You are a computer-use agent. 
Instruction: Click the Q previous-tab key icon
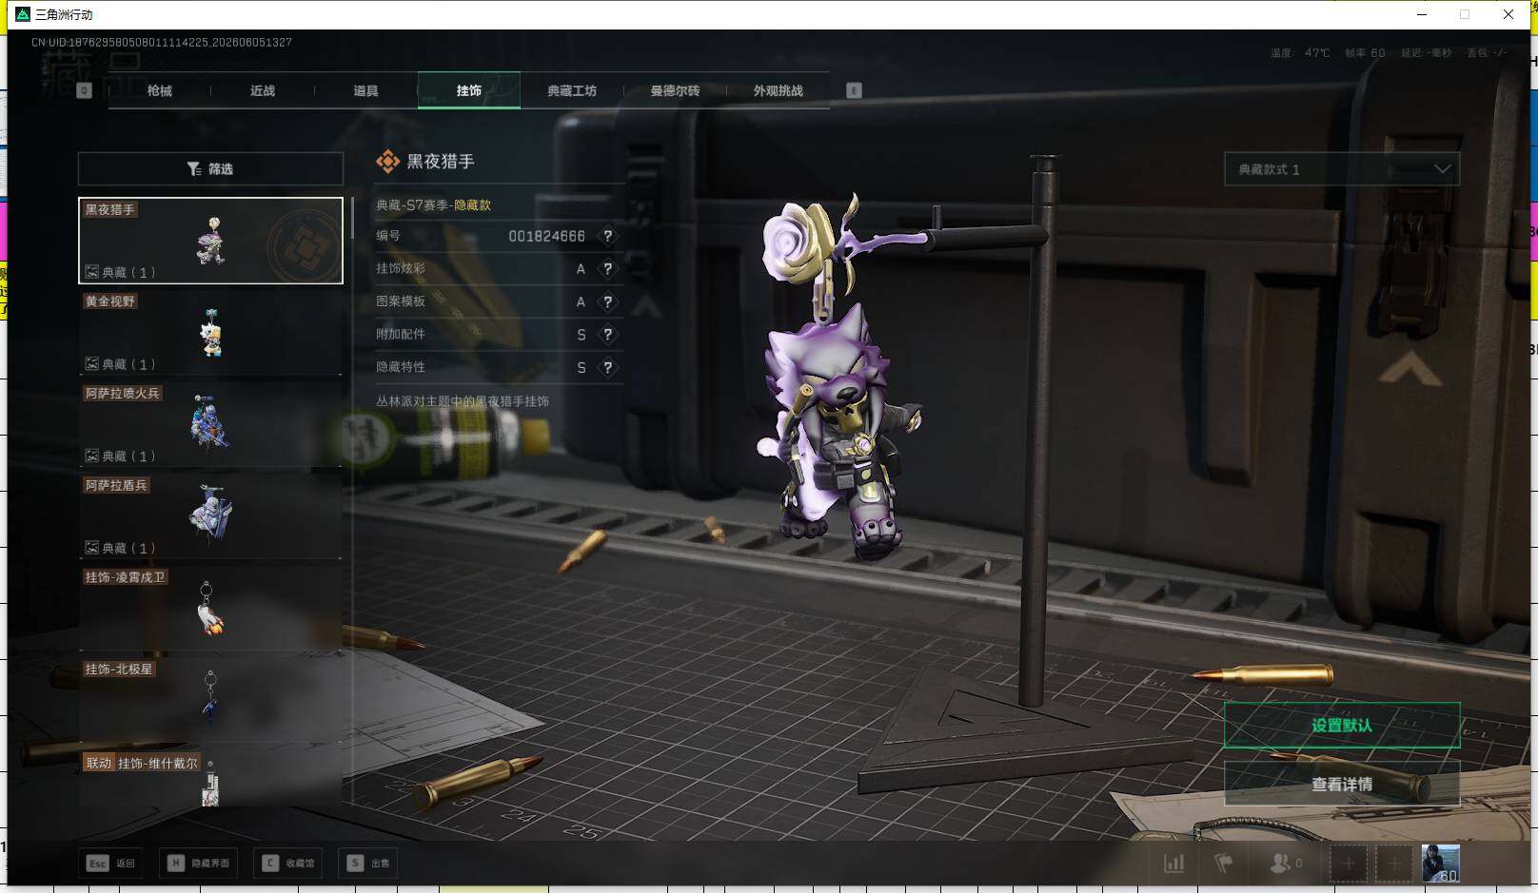pyautogui.click(x=84, y=90)
